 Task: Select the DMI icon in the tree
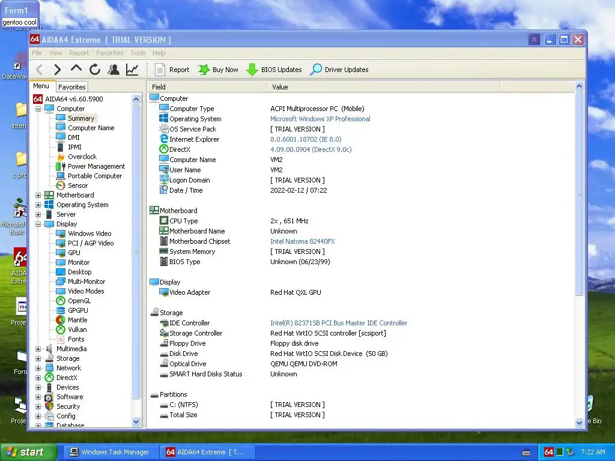click(61, 137)
